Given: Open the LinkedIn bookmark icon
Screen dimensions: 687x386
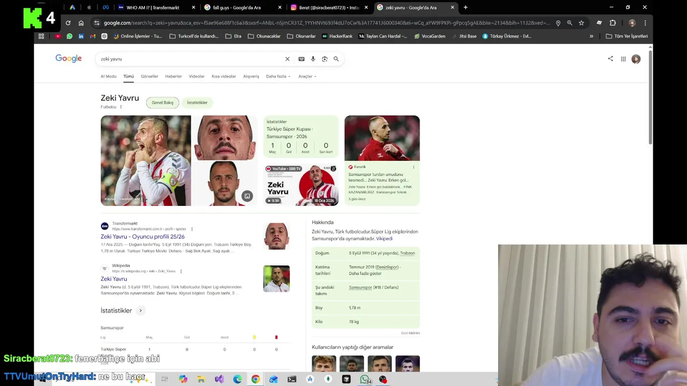Looking at the screenshot, I should coord(81,36).
